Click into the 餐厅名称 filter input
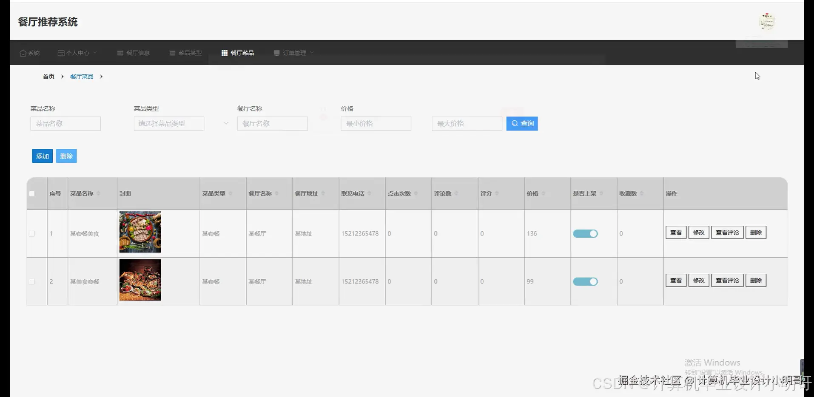Image resolution: width=814 pixels, height=397 pixels. click(x=272, y=124)
